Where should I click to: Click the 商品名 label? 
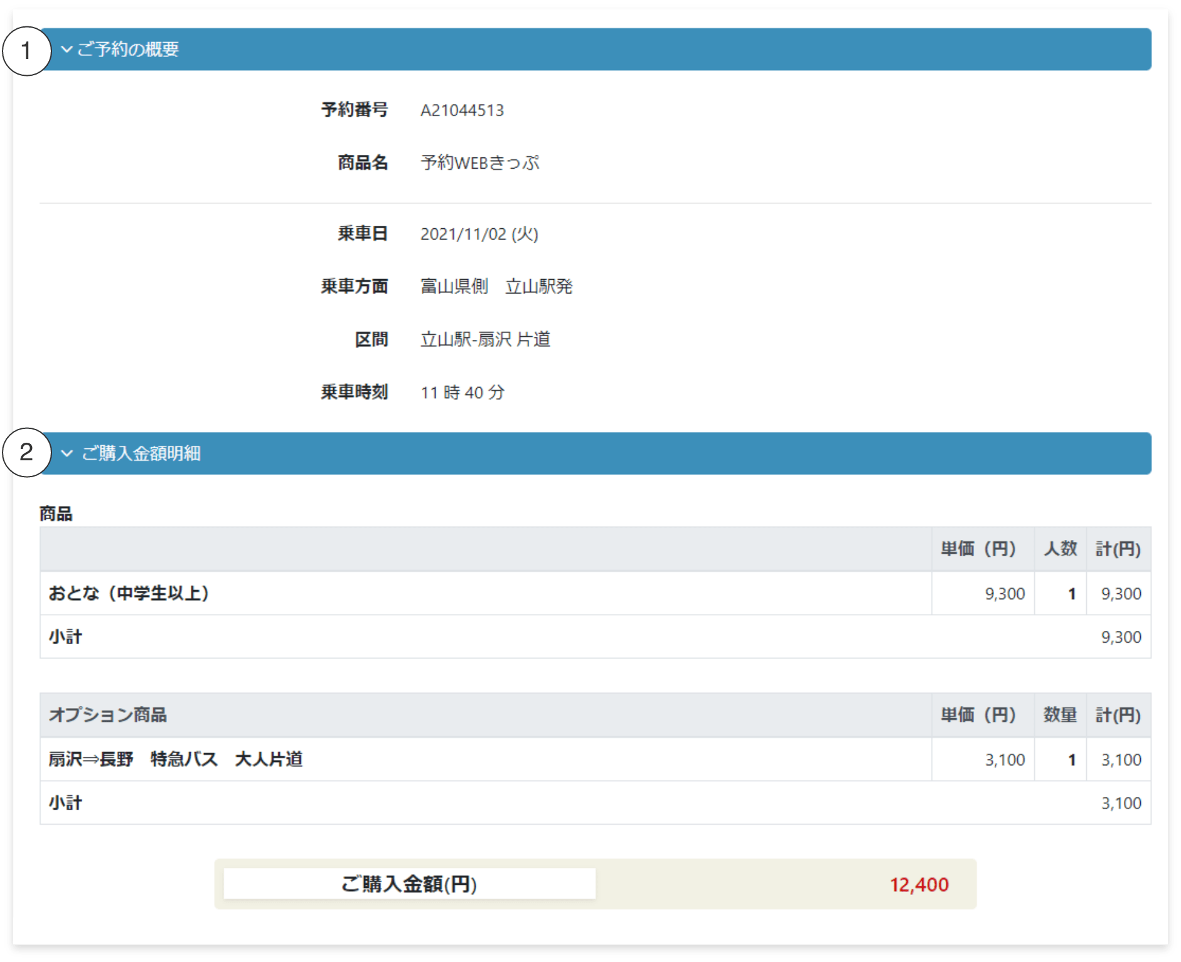pos(363,163)
